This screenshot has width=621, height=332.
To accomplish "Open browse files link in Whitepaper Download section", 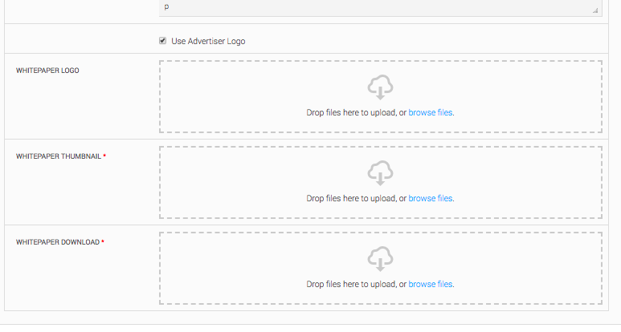I will [430, 284].
